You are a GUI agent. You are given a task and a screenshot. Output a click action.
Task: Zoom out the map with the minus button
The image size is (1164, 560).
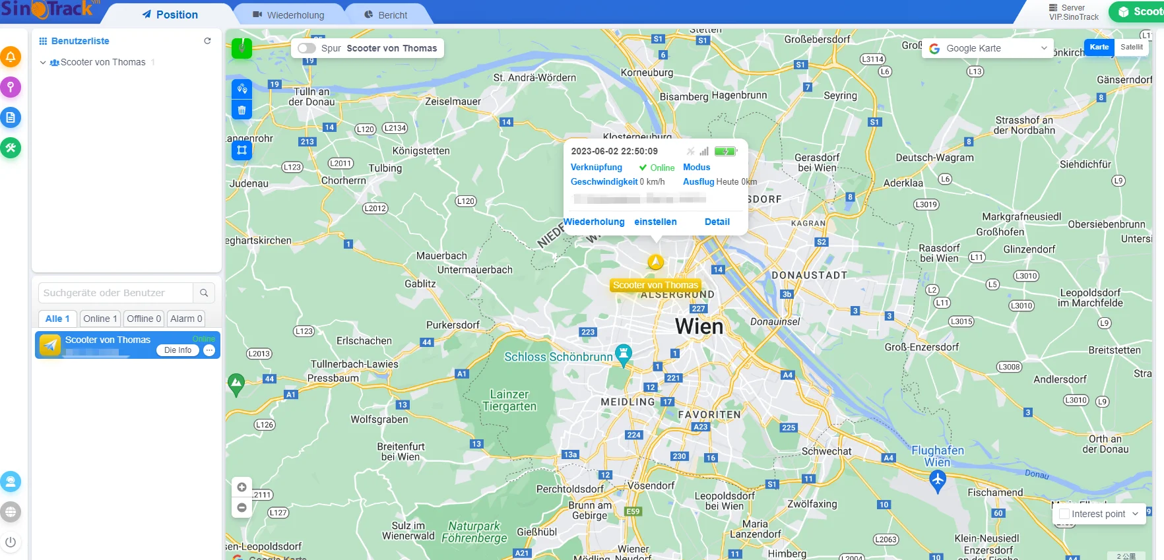coord(242,507)
